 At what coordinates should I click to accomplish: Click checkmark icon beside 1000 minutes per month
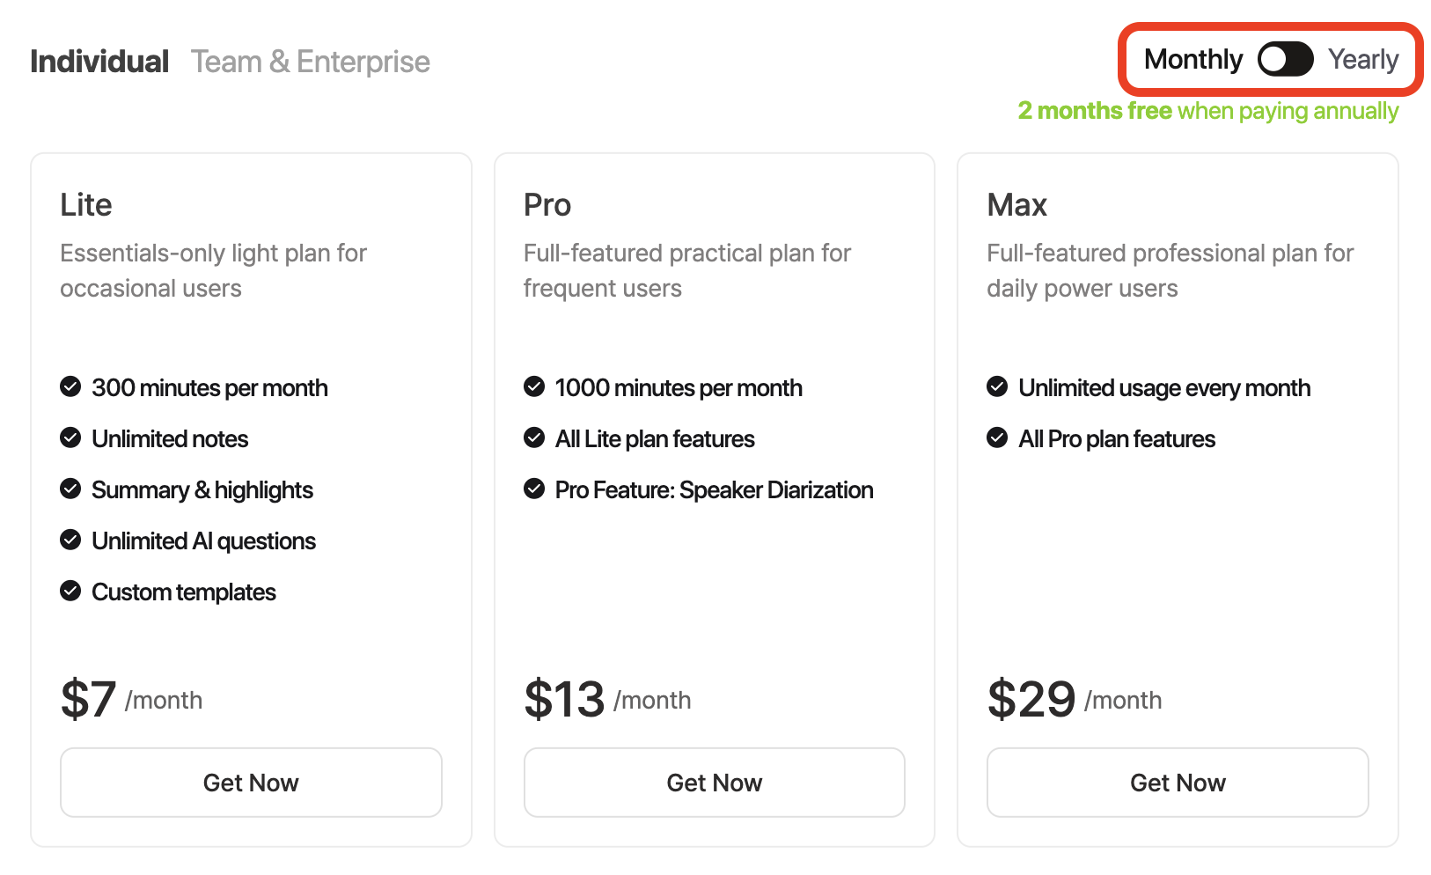534,386
